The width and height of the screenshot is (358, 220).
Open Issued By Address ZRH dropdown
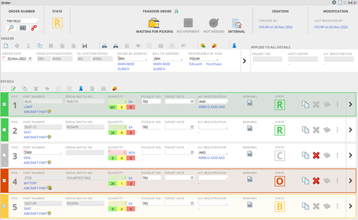coord(146,59)
